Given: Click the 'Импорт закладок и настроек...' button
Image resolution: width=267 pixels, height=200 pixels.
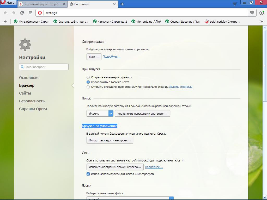Looking at the screenshot, I should click(110, 140).
